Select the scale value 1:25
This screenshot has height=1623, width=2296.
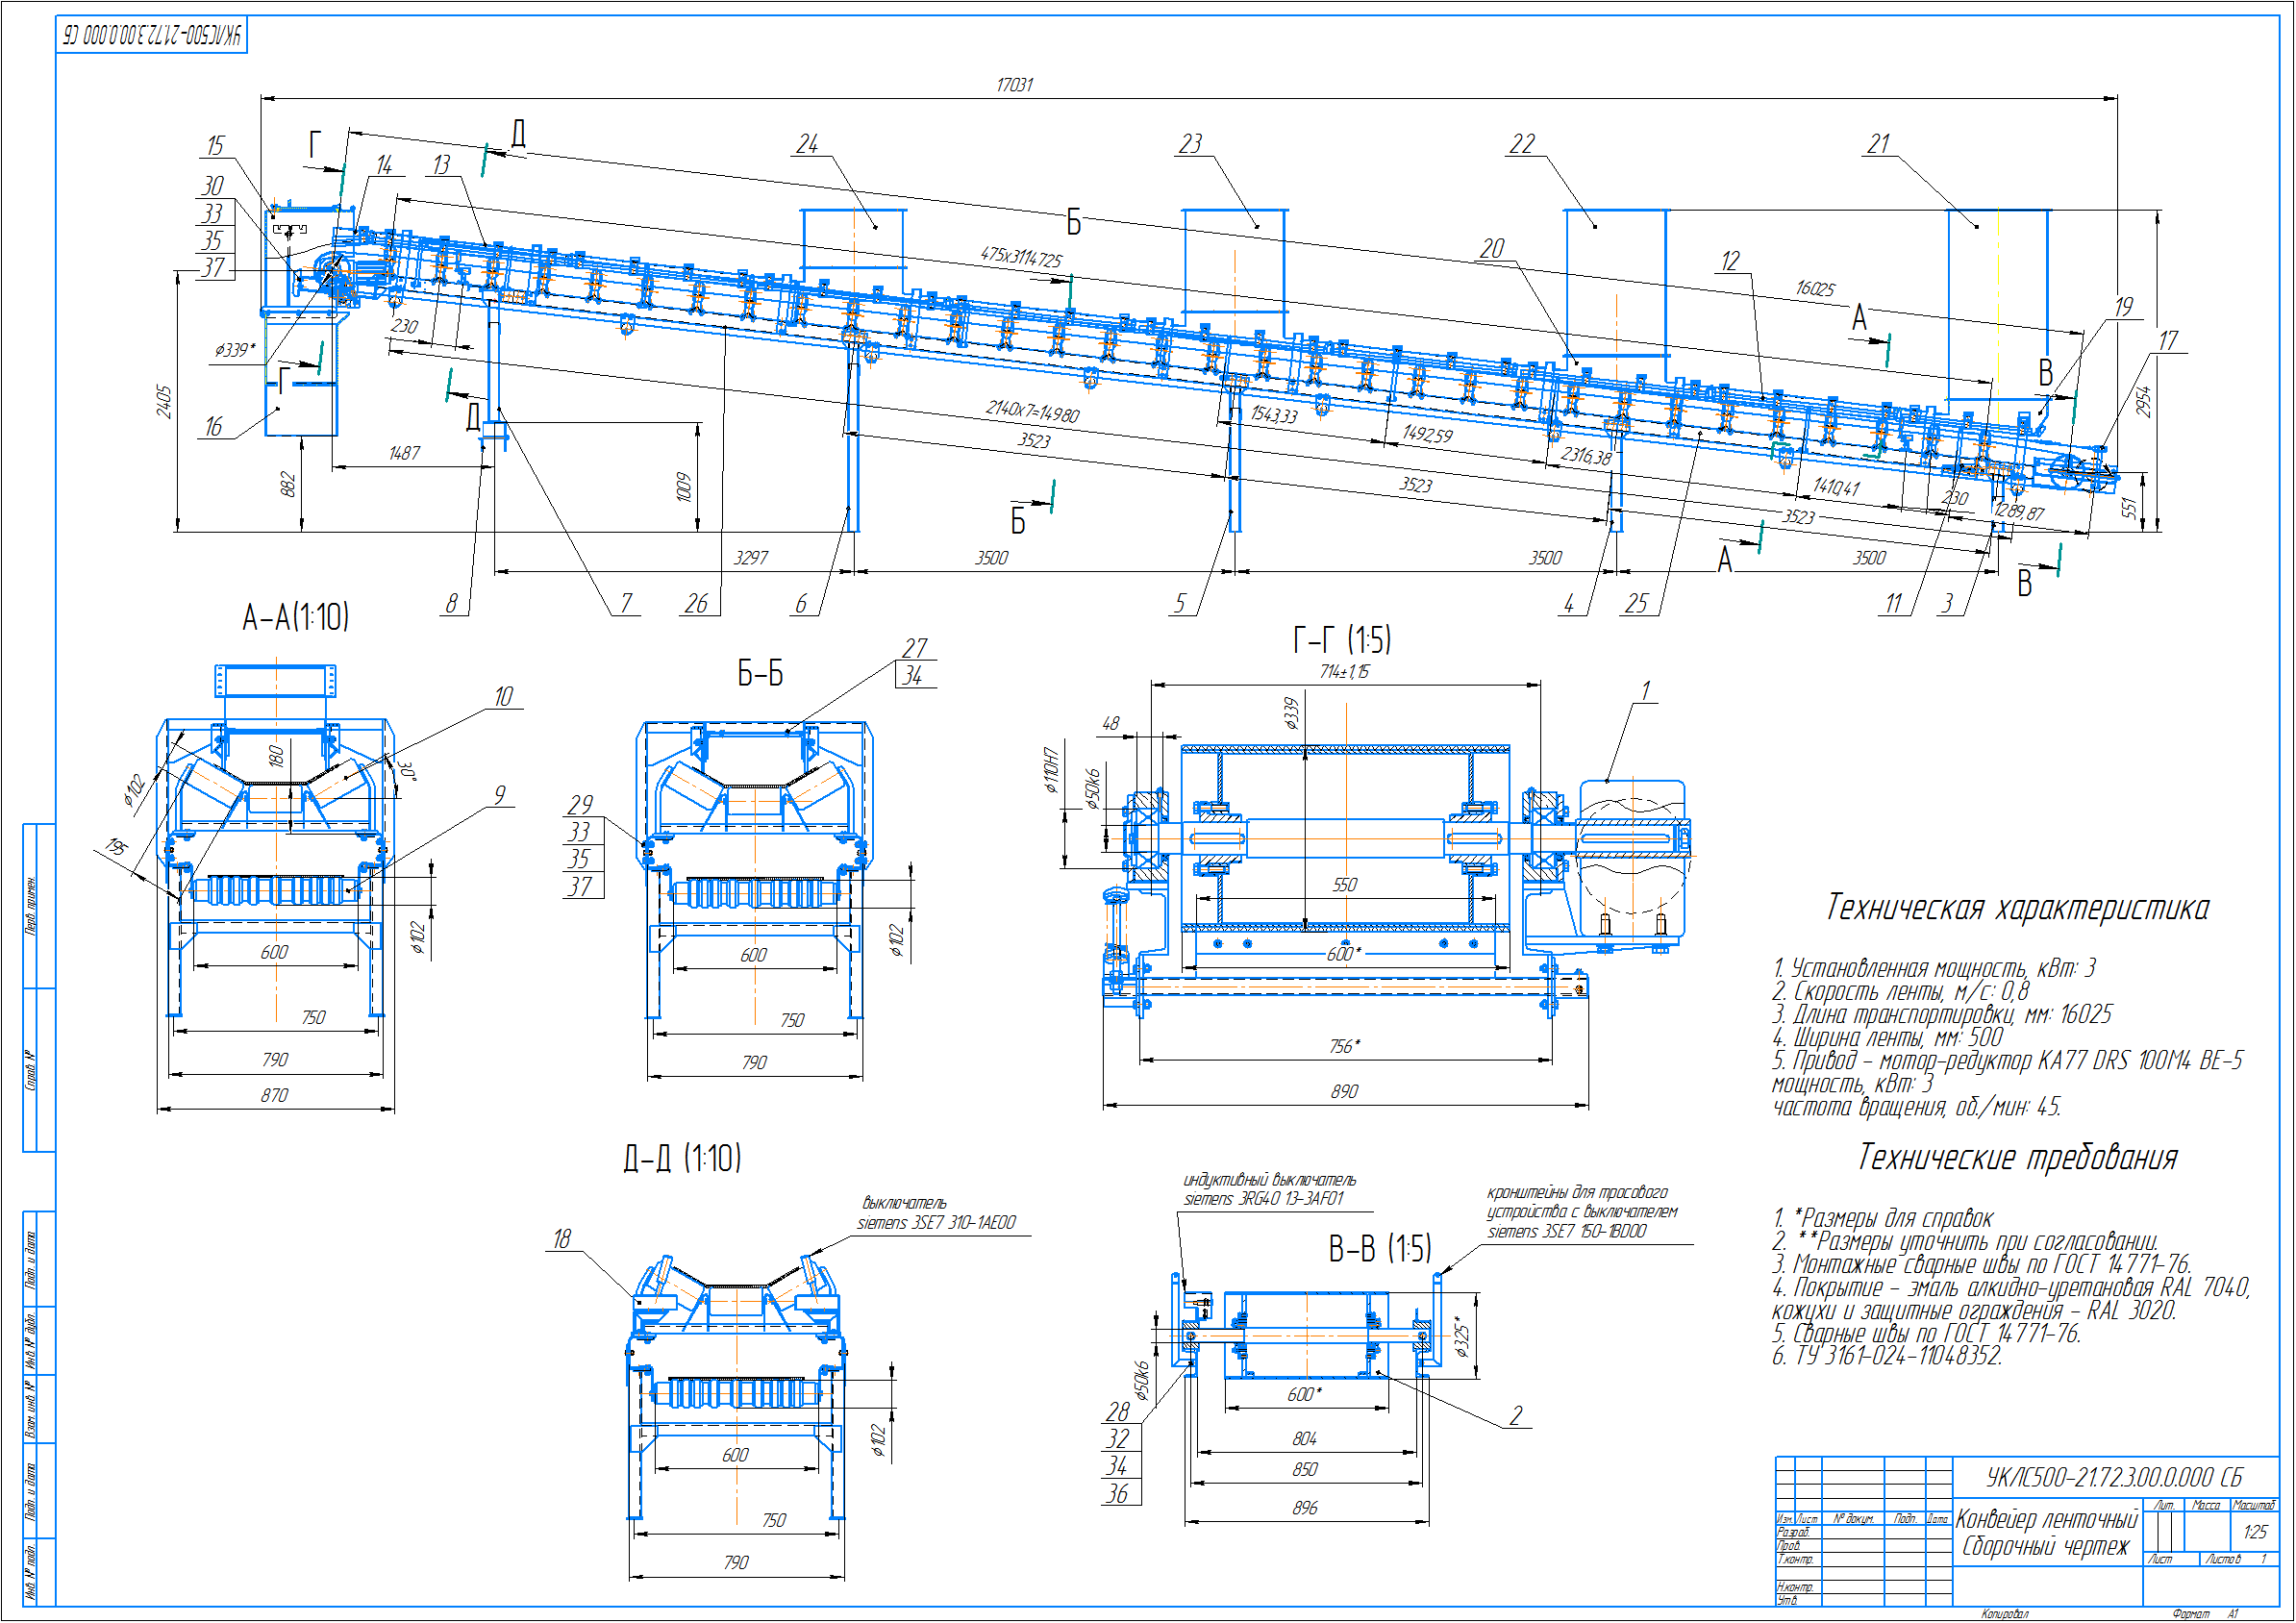(2254, 1533)
